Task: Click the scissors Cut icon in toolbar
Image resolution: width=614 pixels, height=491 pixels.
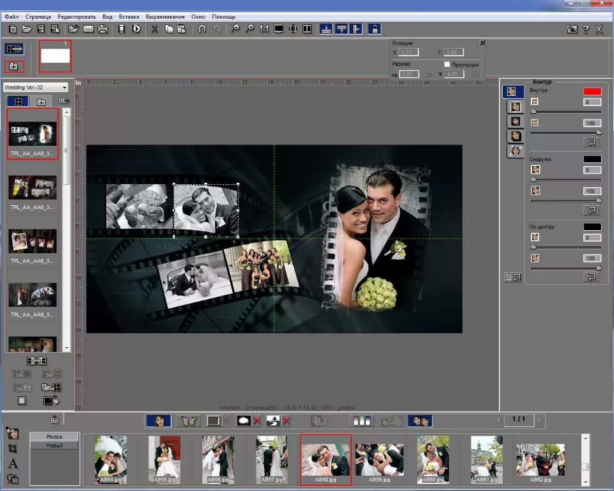Action: pos(154,29)
